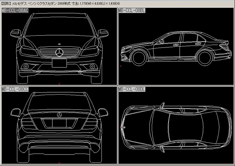Select the MB-CCL-08CC rear view thumbnail
Screen dimensions: 235x166
[x=59, y=125]
